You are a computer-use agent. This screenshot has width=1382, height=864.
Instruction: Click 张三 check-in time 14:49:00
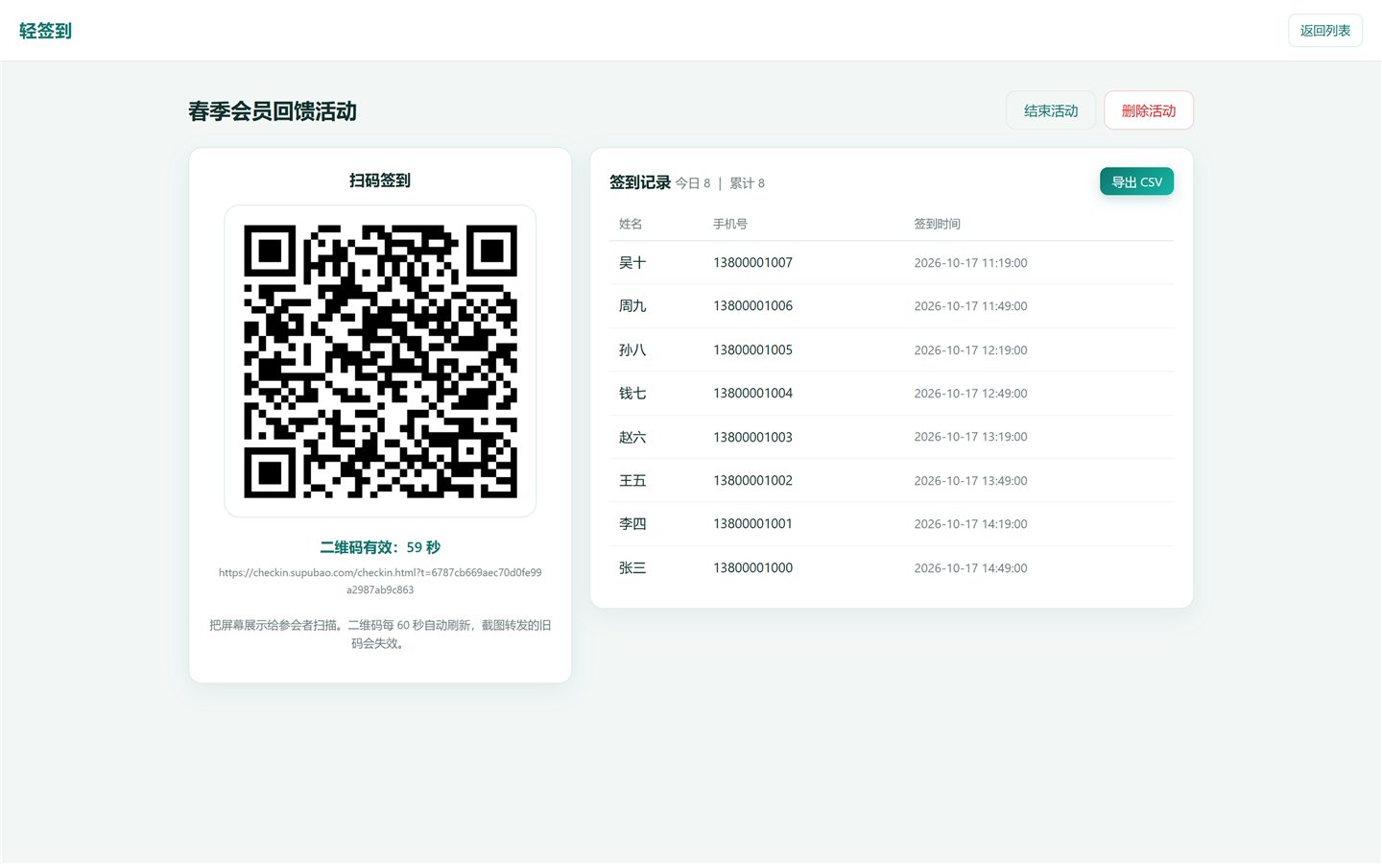[970, 568]
